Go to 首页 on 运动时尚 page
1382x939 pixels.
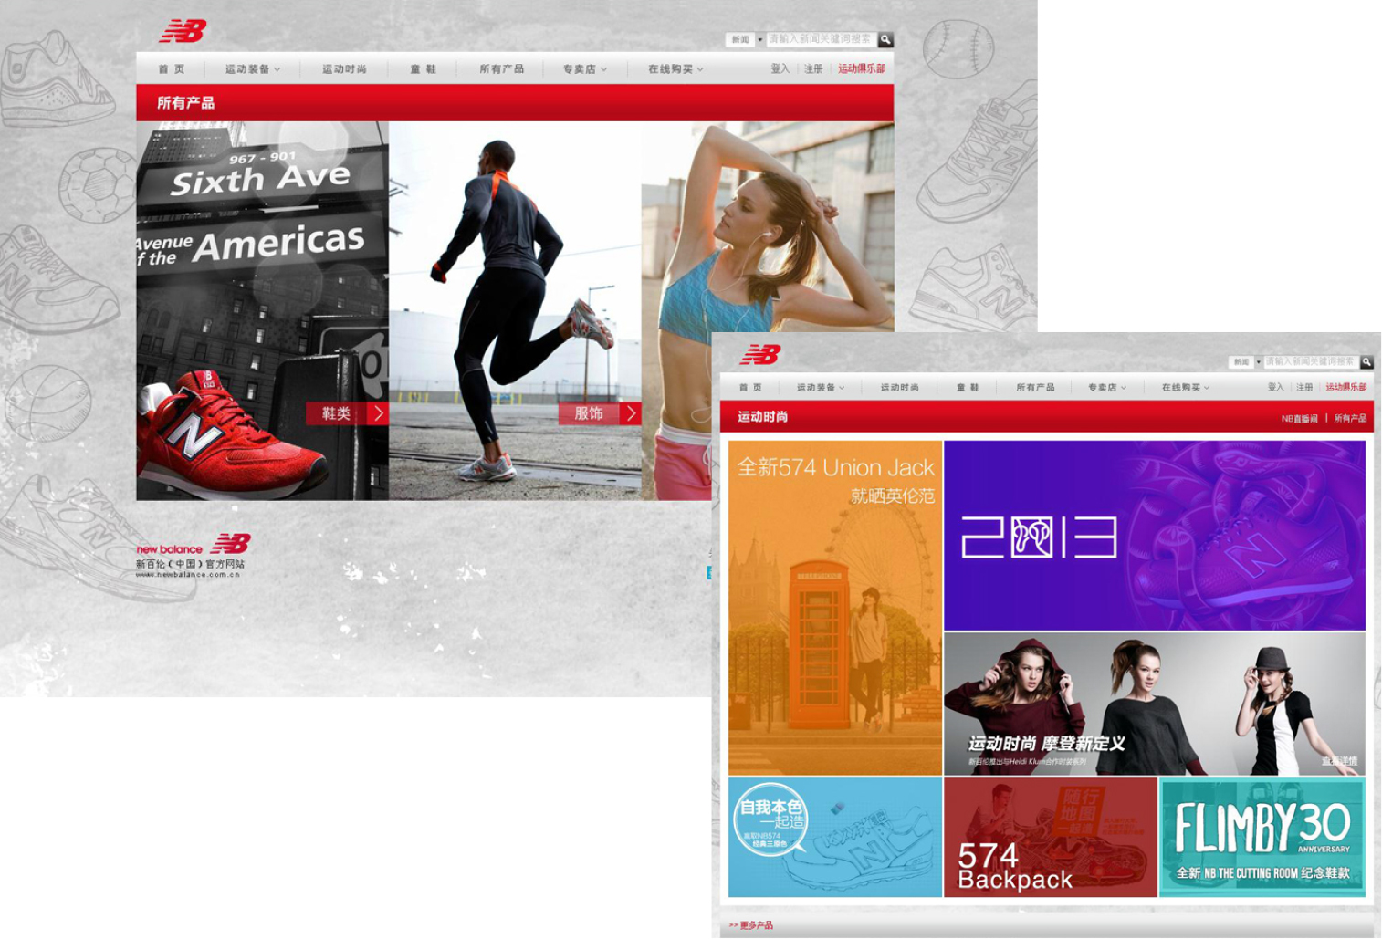(x=750, y=388)
